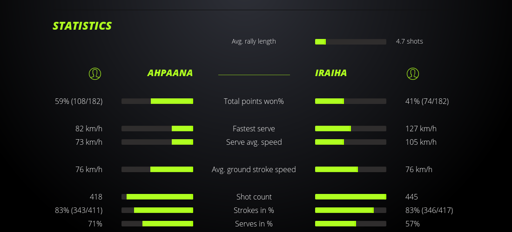The width and height of the screenshot is (512, 232).
Task: Click Ahpaana's strokes in percent bar
Action: [157, 210]
